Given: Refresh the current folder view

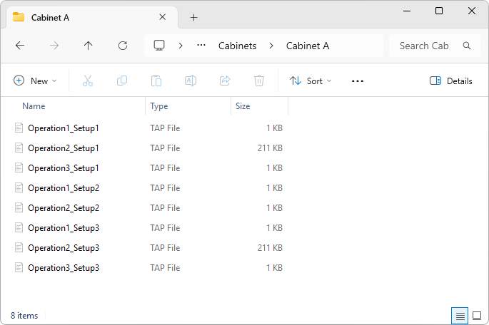Looking at the screenshot, I should coord(123,46).
